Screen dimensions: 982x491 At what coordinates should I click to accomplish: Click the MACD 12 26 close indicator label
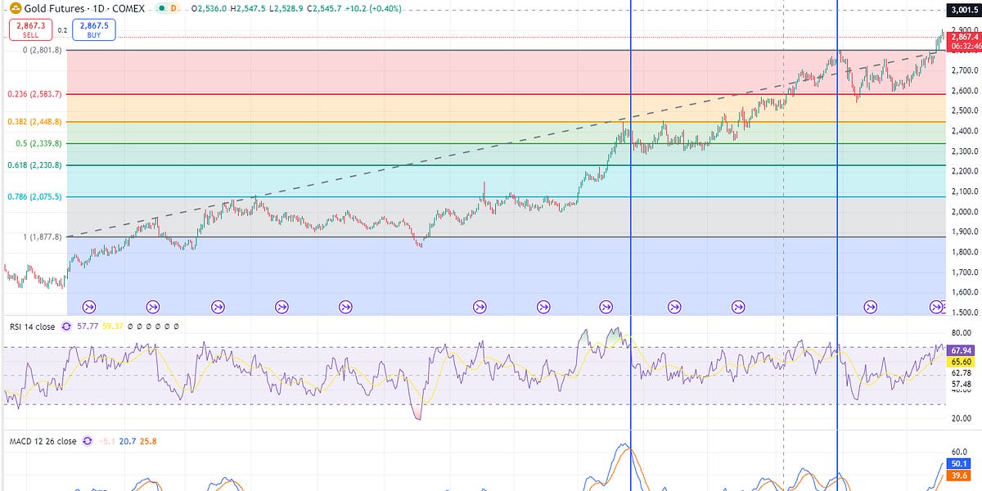(43, 440)
